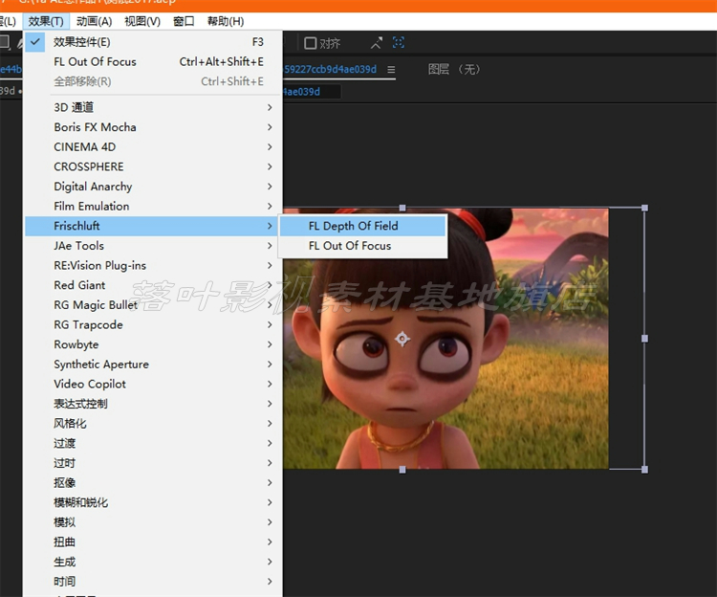This screenshot has width=717, height=597.
Task: Expand the JAe Tools submenu
Action: pos(153,246)
